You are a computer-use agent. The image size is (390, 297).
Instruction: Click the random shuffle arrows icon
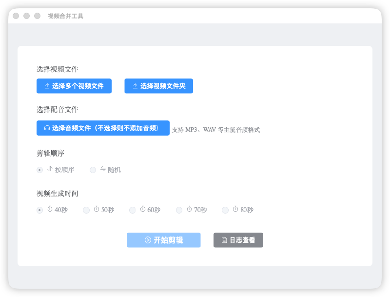(103, 169)
